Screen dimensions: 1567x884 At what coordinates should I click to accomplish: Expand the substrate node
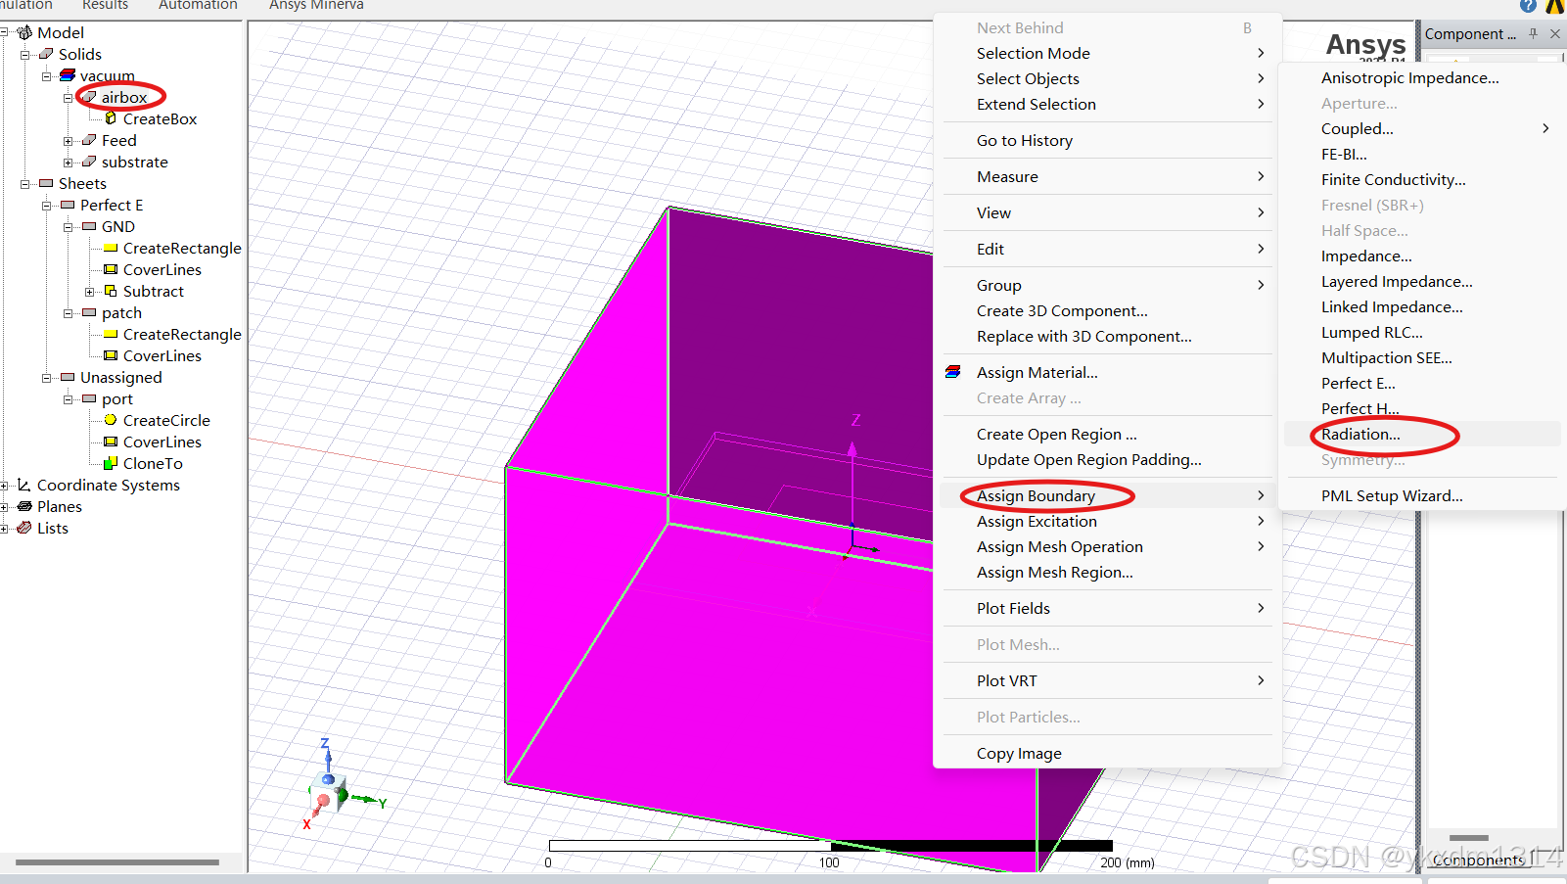[69, 162]
